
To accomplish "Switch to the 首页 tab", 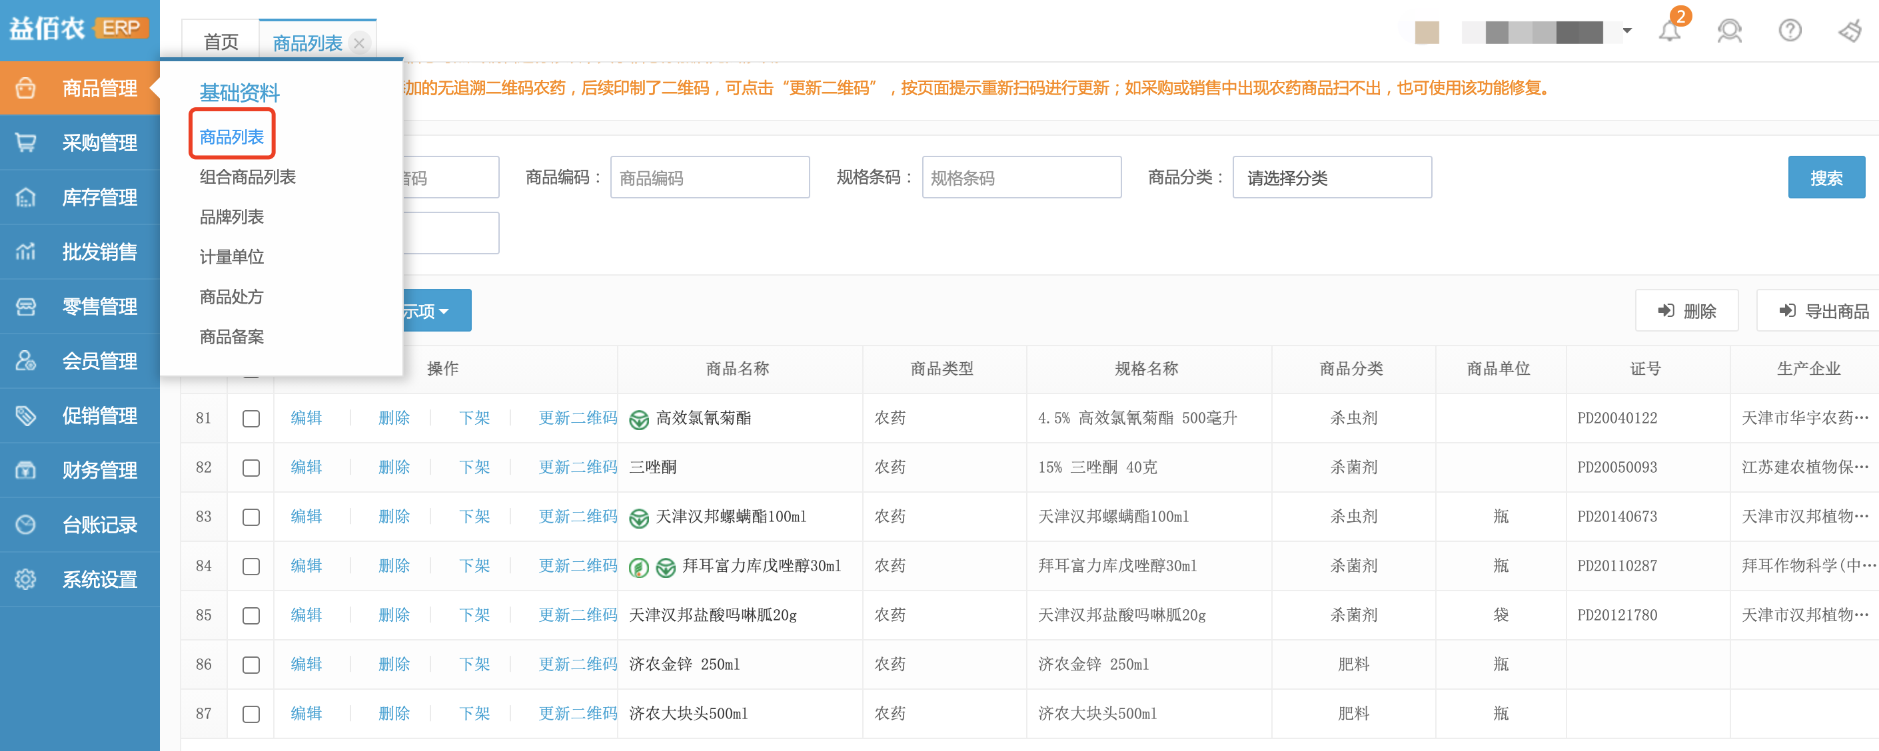I will pos(220,41).
